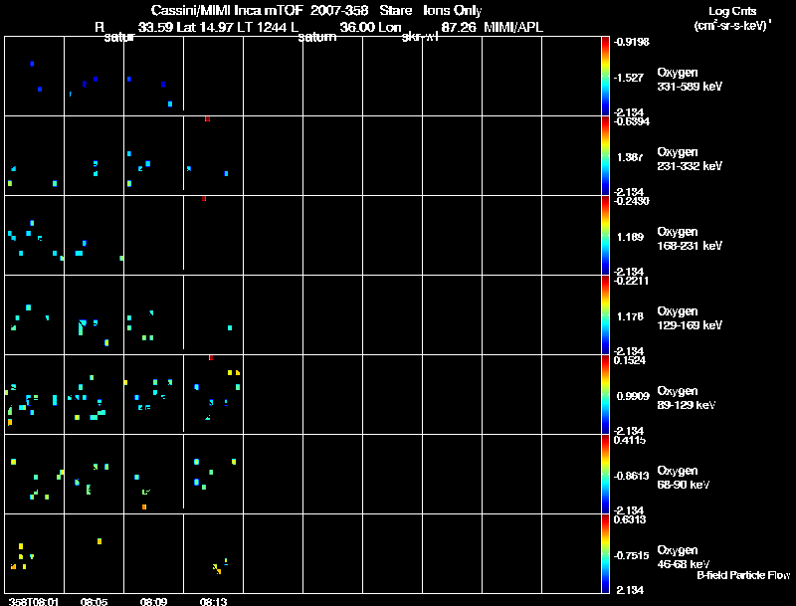
Task: Click the Ions Only text in title
Action: [x=453, y=10]
